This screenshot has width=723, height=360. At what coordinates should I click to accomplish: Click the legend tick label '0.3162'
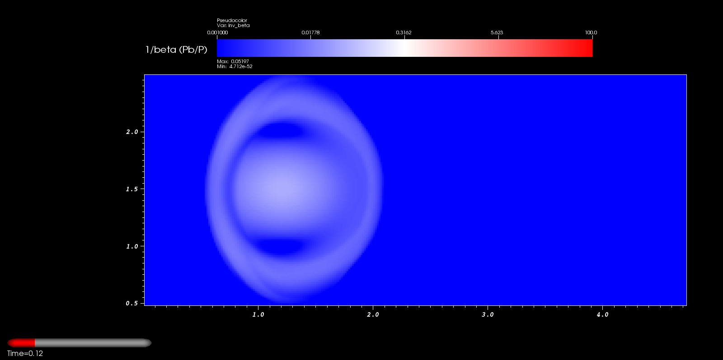click(404, 32)
